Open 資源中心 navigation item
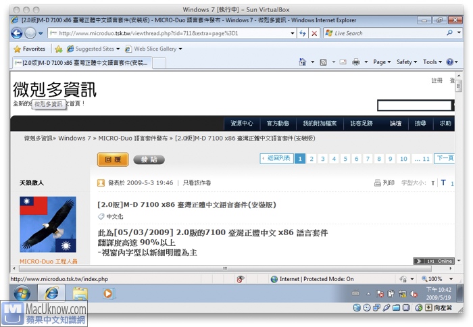473x327 pixels. coord(242,123)
